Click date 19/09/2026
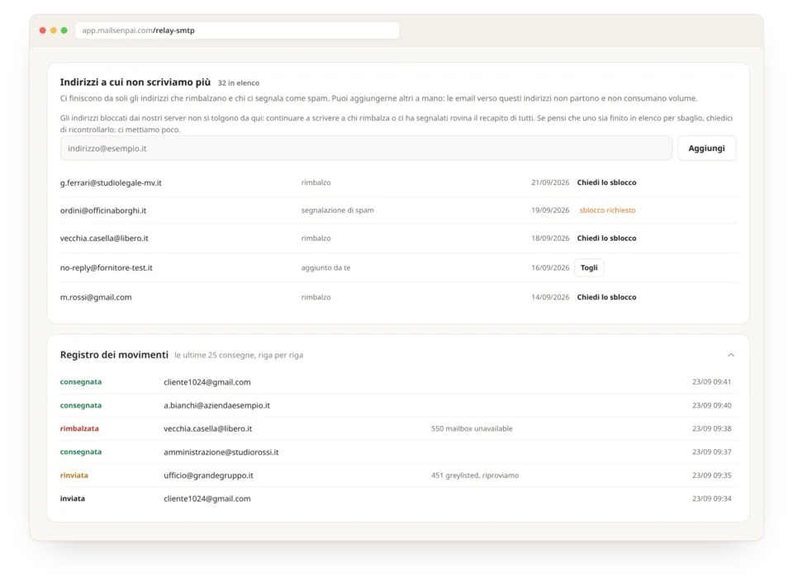This screenshot has width=793, height=586. click(x=550, y=210)
